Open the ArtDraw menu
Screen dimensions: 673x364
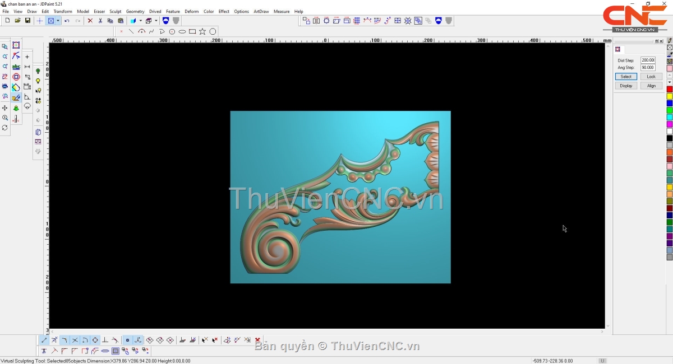[x=261, y=11]
